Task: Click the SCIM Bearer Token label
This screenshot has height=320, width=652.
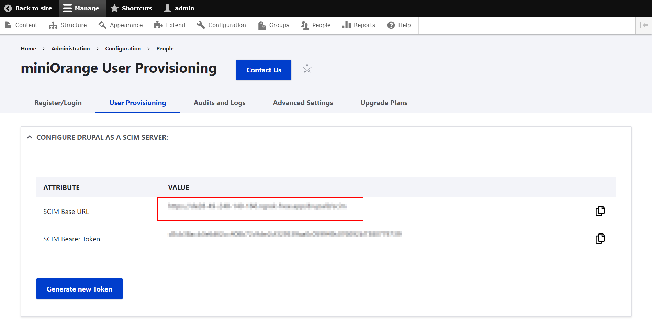Action: pos(71,239)
